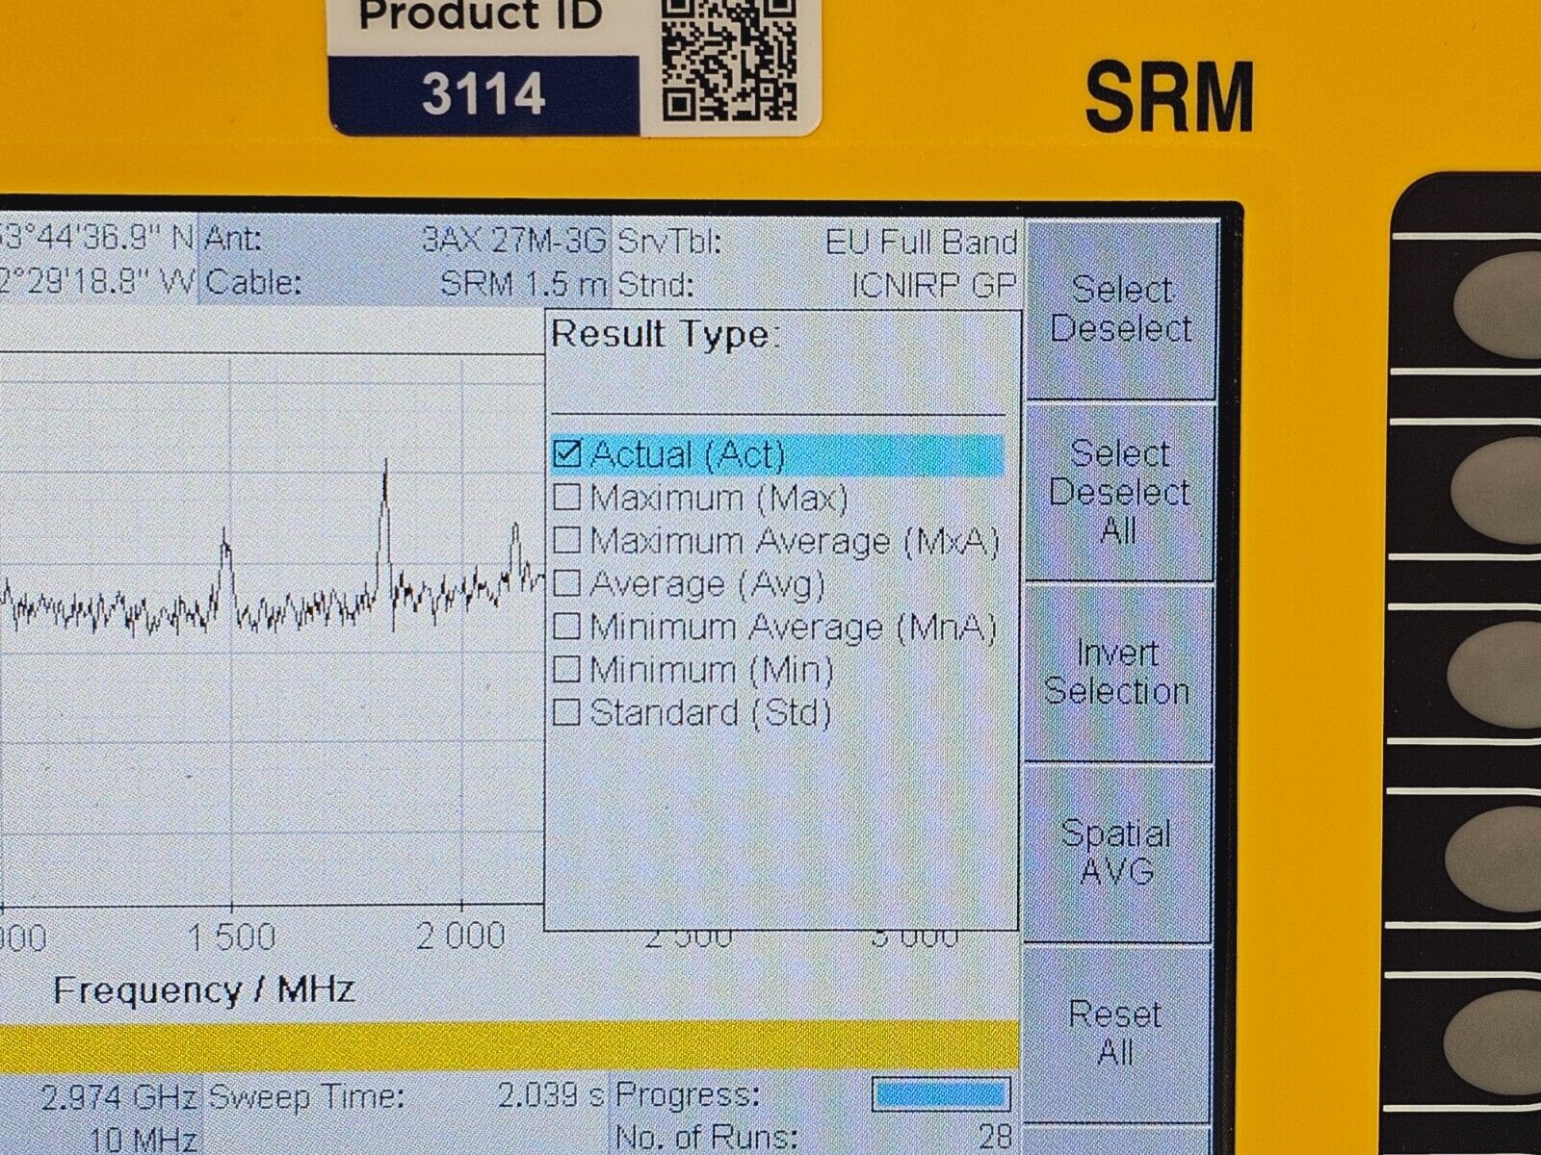Select the Result Type list header
This screenshot has height=1155, width=1541.
pos(665,335)
